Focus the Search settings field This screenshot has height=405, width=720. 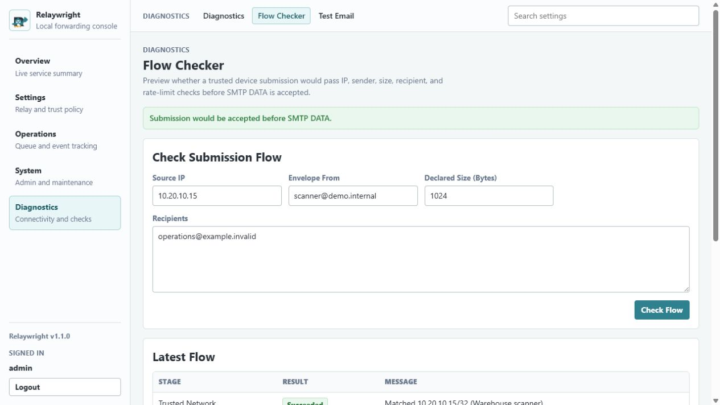(x=603, y=16)
